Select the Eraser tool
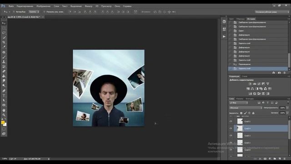This screenshot has height=164, width=291. pos(4,72)
